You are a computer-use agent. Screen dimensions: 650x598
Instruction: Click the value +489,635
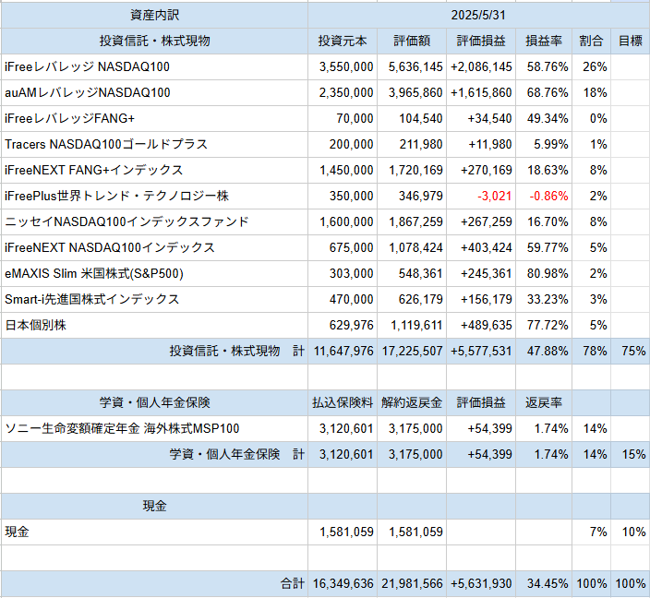click(481, 325)
